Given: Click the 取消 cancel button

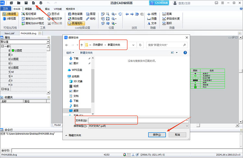Looking at the screenshot, I should 178,135.
